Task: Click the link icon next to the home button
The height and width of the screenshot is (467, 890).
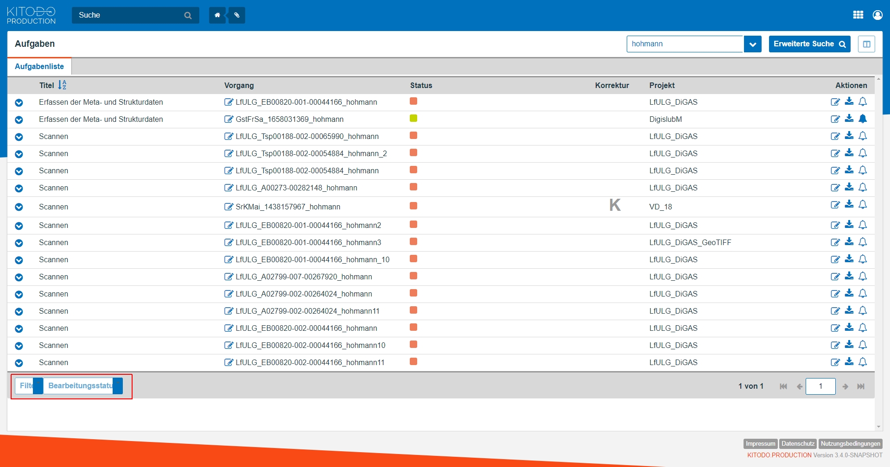Action: (236, 15)
